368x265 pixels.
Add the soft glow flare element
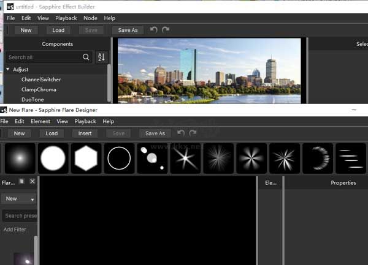(20, 159)
